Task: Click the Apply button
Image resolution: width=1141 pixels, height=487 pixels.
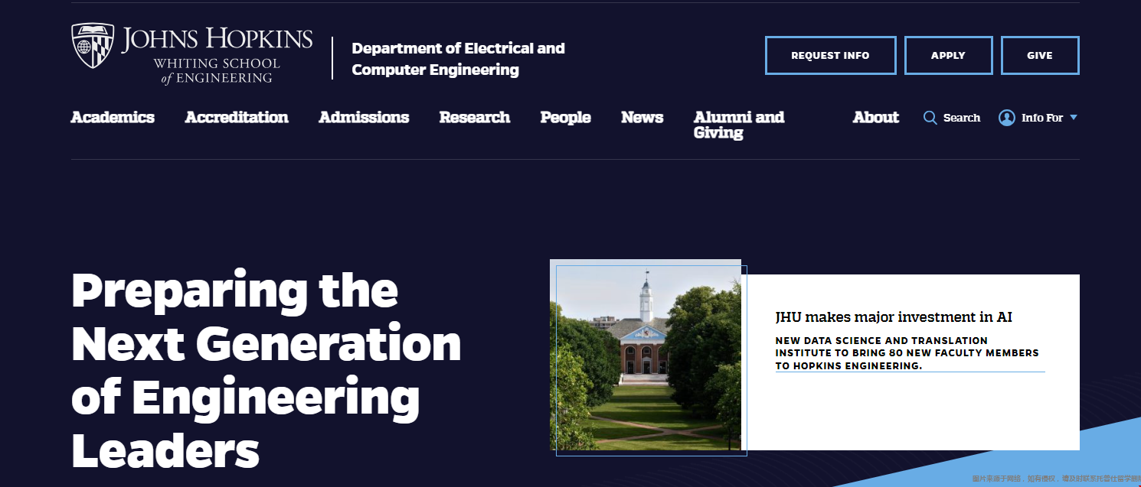Action: pos(949,56)
